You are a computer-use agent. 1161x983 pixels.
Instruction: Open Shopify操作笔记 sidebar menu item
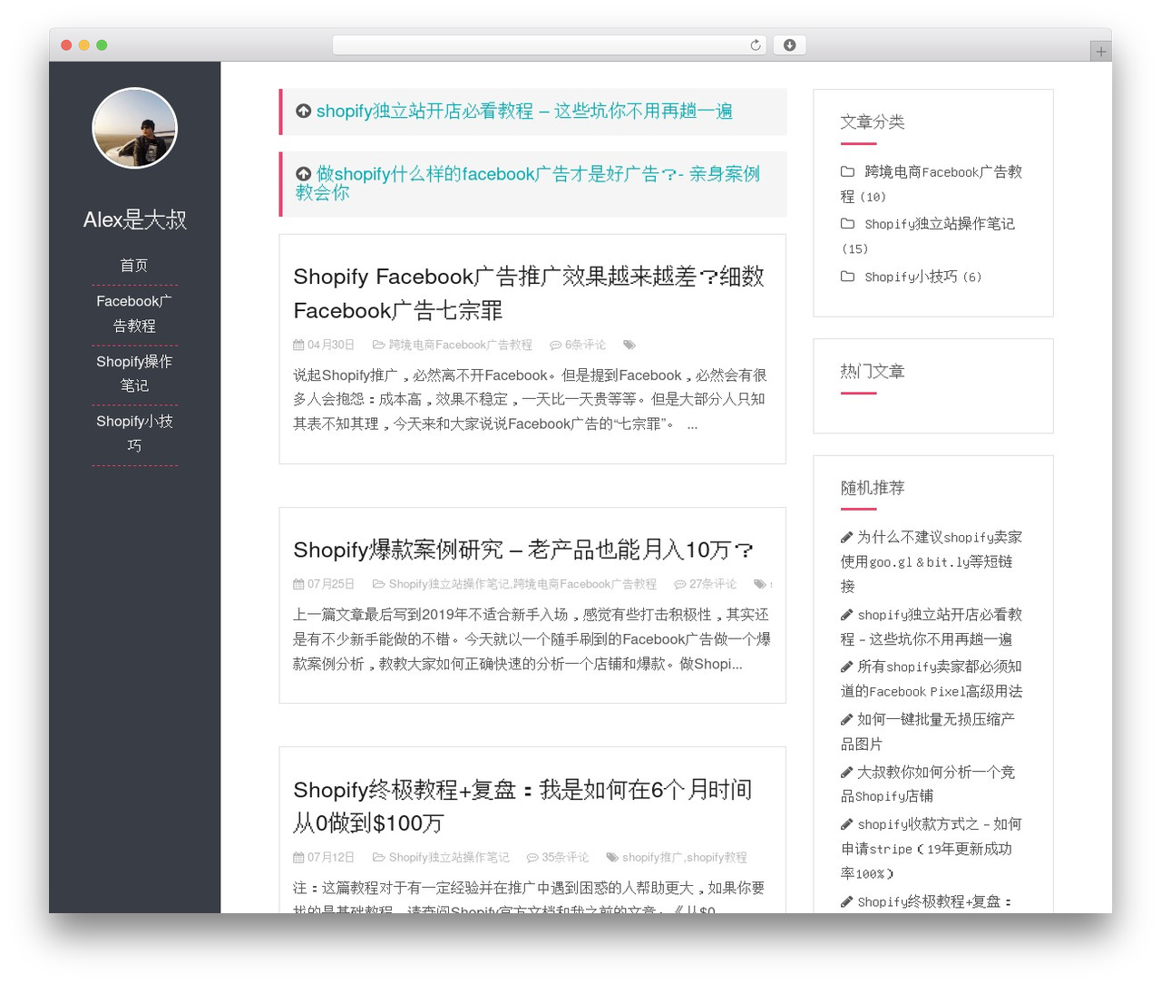pyautogui.click(x=134, y=373)
